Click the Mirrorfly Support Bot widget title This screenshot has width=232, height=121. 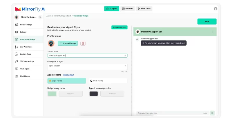(x=151, y=32)
